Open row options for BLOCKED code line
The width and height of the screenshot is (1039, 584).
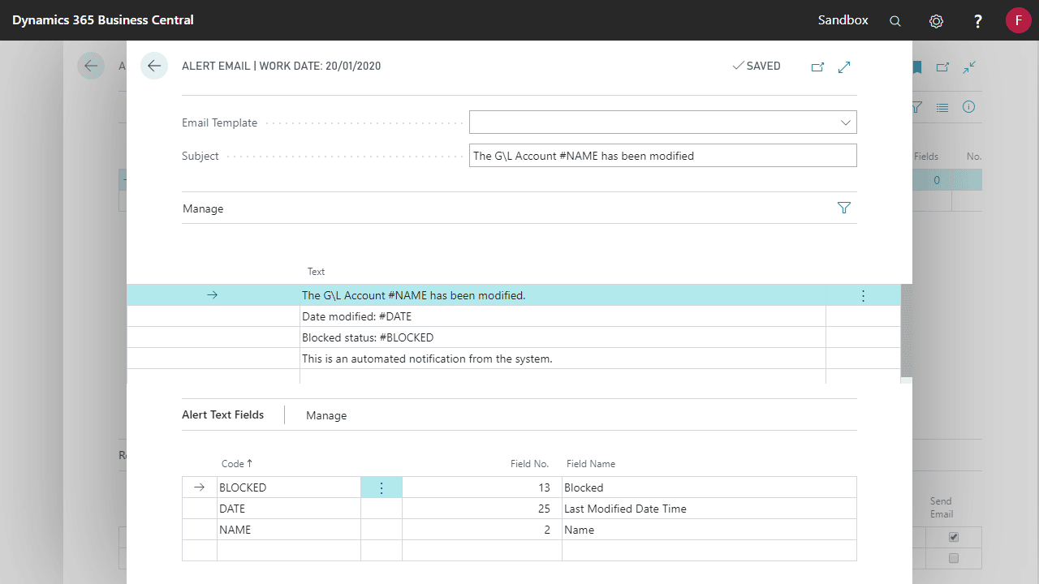[x=382, y=487]
